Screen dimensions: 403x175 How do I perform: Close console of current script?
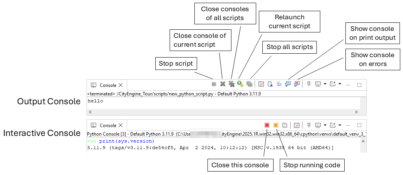point(223,84)
